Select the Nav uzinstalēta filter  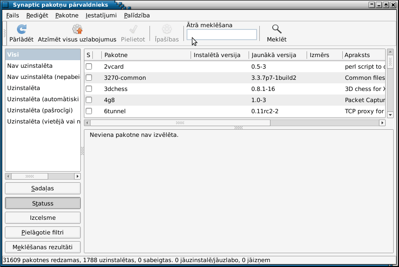pyautogui.click(x=43, y=66)
